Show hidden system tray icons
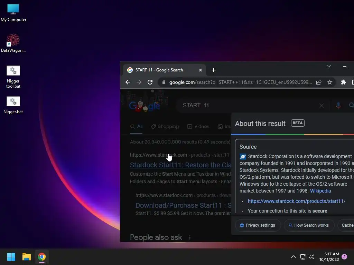 pos(293,257)
